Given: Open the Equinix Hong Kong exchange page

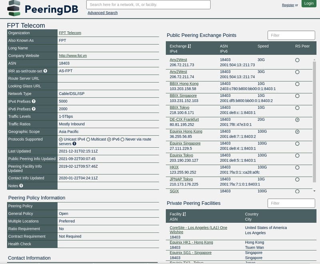Looking at the screenshot, I should coord(186,131).
